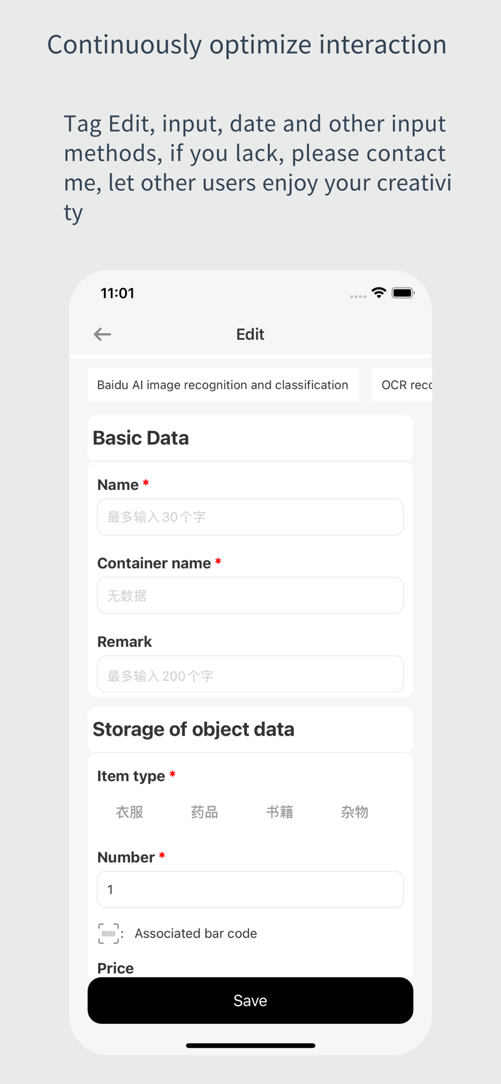Tap the Associated bar code link
Image resolution: width=501 pixels, height=1084 pixels.
(196, 933)
